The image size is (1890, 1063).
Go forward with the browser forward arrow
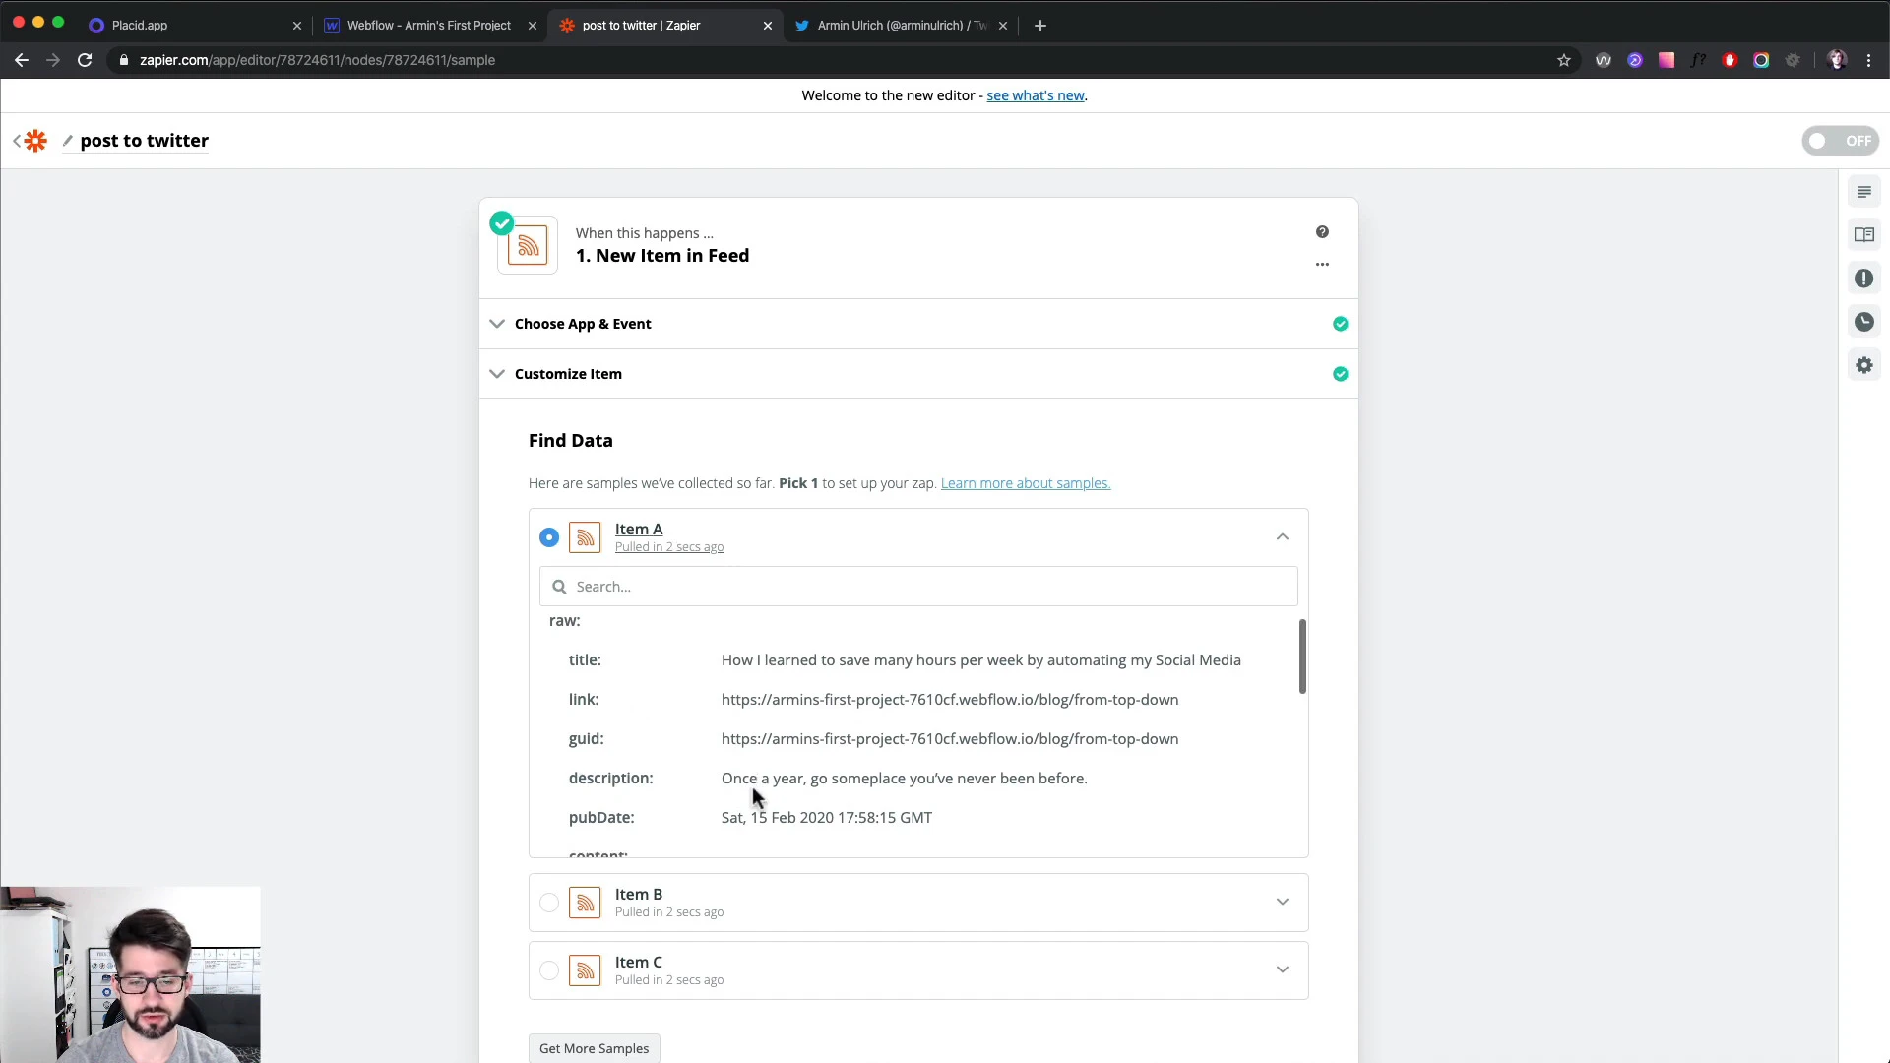(53, 60)
